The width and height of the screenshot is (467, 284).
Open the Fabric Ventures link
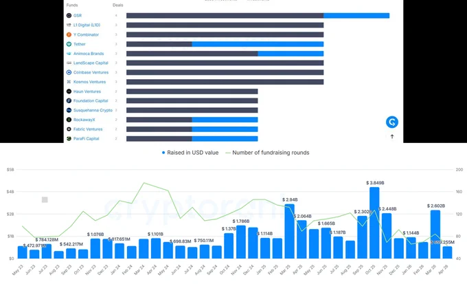(88, 129)
